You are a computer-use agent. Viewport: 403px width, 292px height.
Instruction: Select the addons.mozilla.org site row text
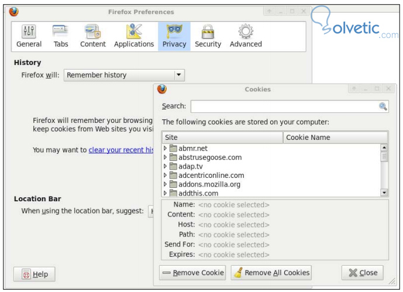click(209, 184)
